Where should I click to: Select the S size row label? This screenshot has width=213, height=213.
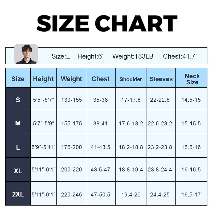18,100
